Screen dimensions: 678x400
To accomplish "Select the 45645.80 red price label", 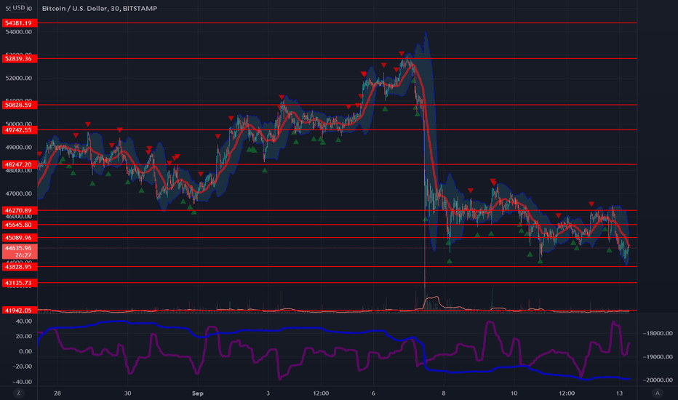I will (x=20, y=225).
